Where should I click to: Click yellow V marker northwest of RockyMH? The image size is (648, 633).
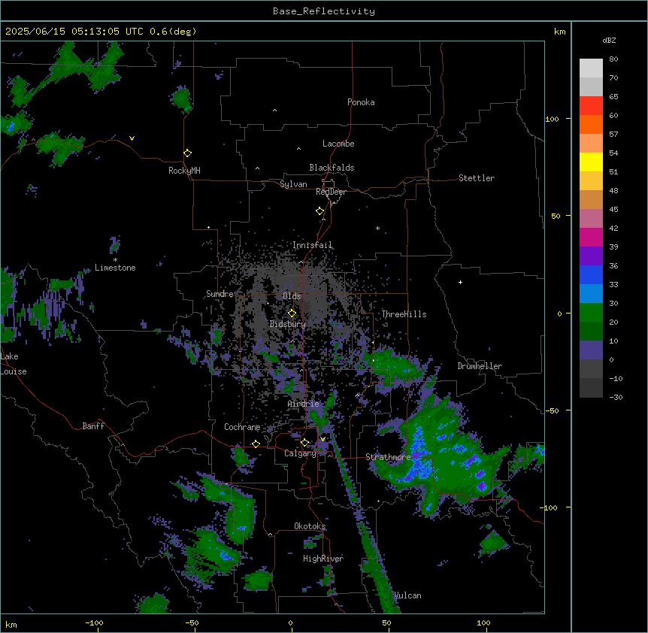tap(132, 138)
